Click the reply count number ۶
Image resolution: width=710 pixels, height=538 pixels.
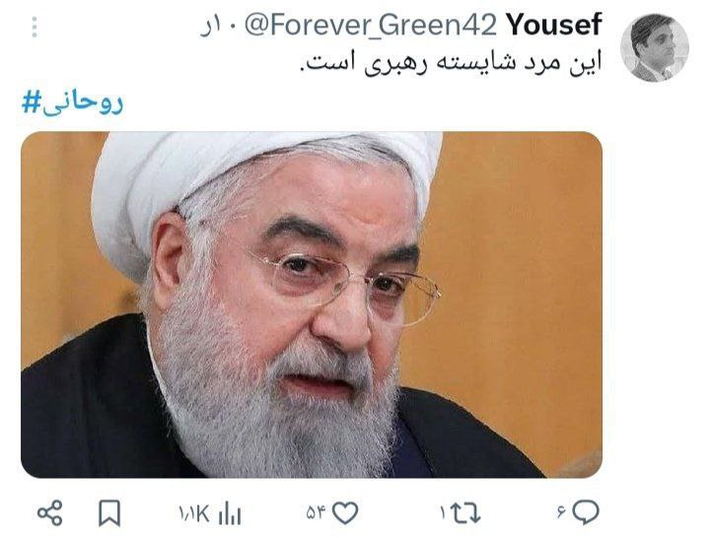tap(561, 513)
